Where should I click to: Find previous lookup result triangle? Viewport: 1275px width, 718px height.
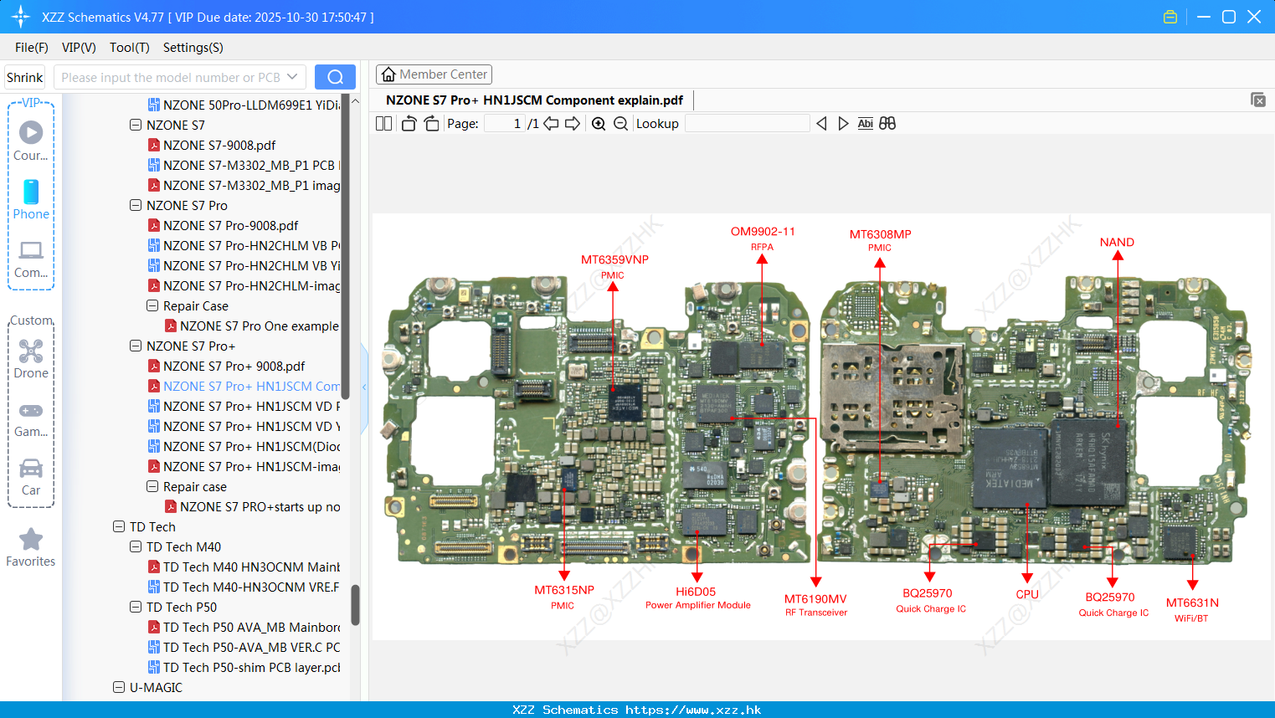click(x=821, y=123)
